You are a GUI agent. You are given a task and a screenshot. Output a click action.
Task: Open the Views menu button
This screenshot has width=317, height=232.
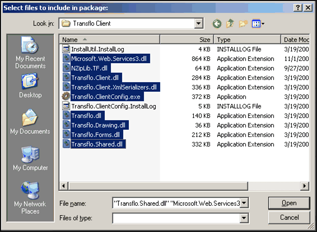(x=258, y=24)
